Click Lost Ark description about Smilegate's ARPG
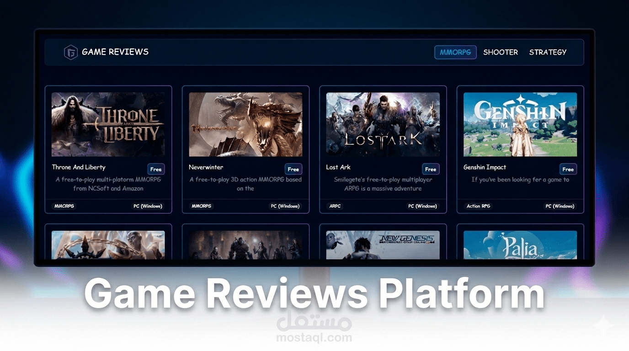Image resolution: width=629 pixels, height=351 pixels. click(383, 184)
